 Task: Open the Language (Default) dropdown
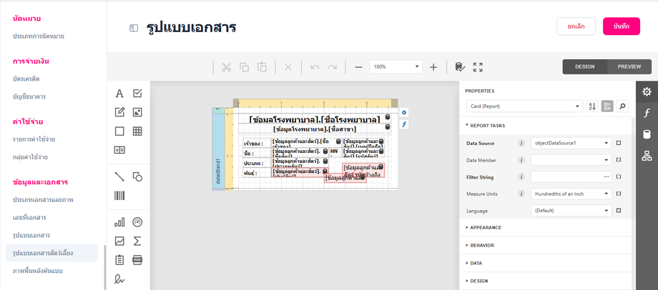coord(571,211)
